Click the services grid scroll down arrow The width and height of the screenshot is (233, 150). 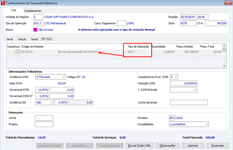pyautogui.click(x=224, y=66)
